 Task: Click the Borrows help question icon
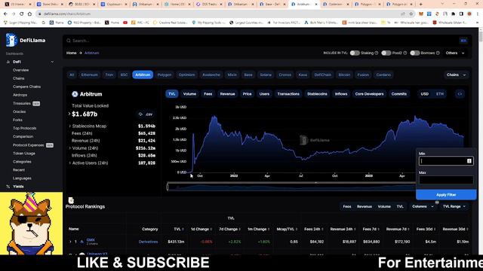(438, 53)
